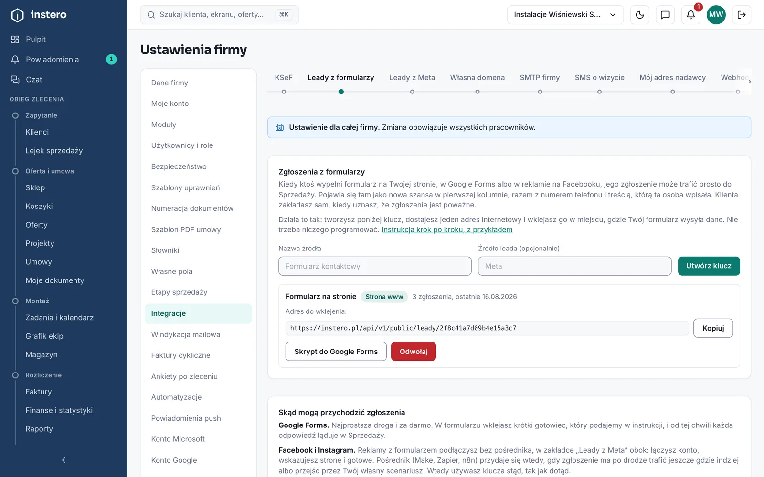The image size is (764, 477).
Task: Click the instero logo icon
Action: [x=17, y=15]
